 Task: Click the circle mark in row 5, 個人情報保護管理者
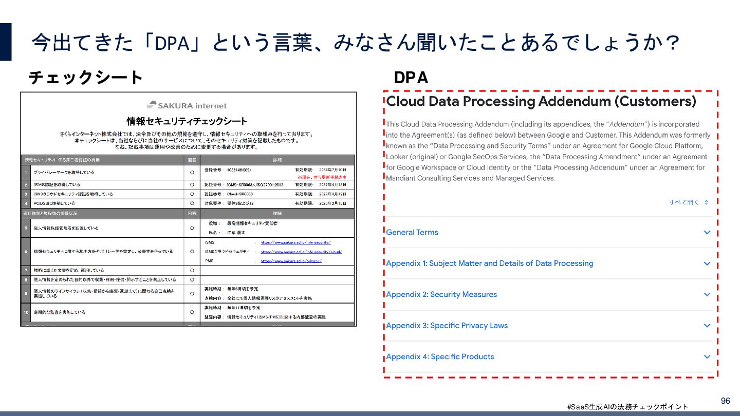pyautogui.click(x=192, y=228)
